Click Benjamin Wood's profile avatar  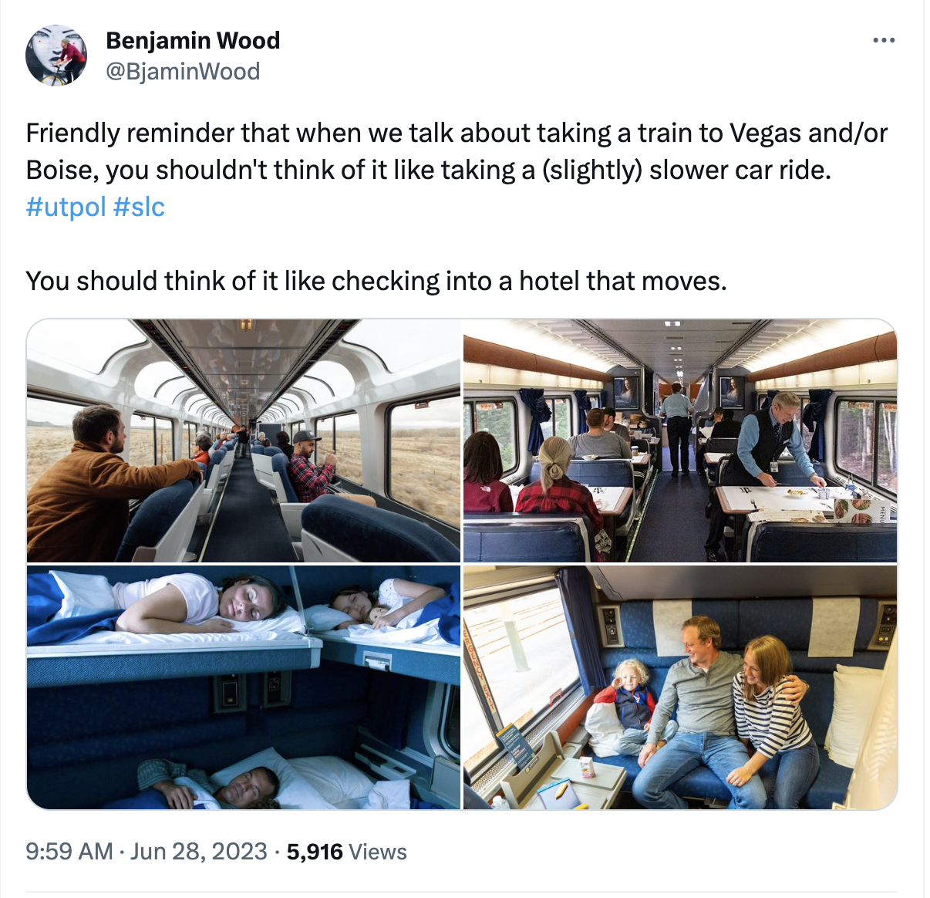pos(56,56)
